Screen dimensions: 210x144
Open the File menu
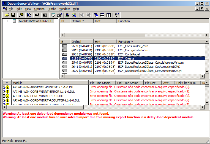tap(11, 9)
